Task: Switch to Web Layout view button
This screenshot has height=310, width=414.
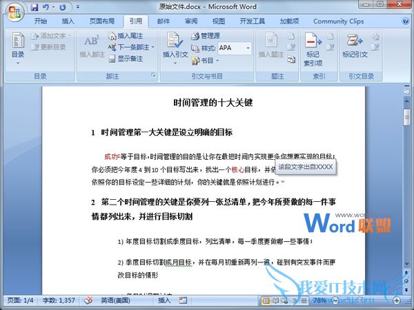Action: tap(285, 300)
